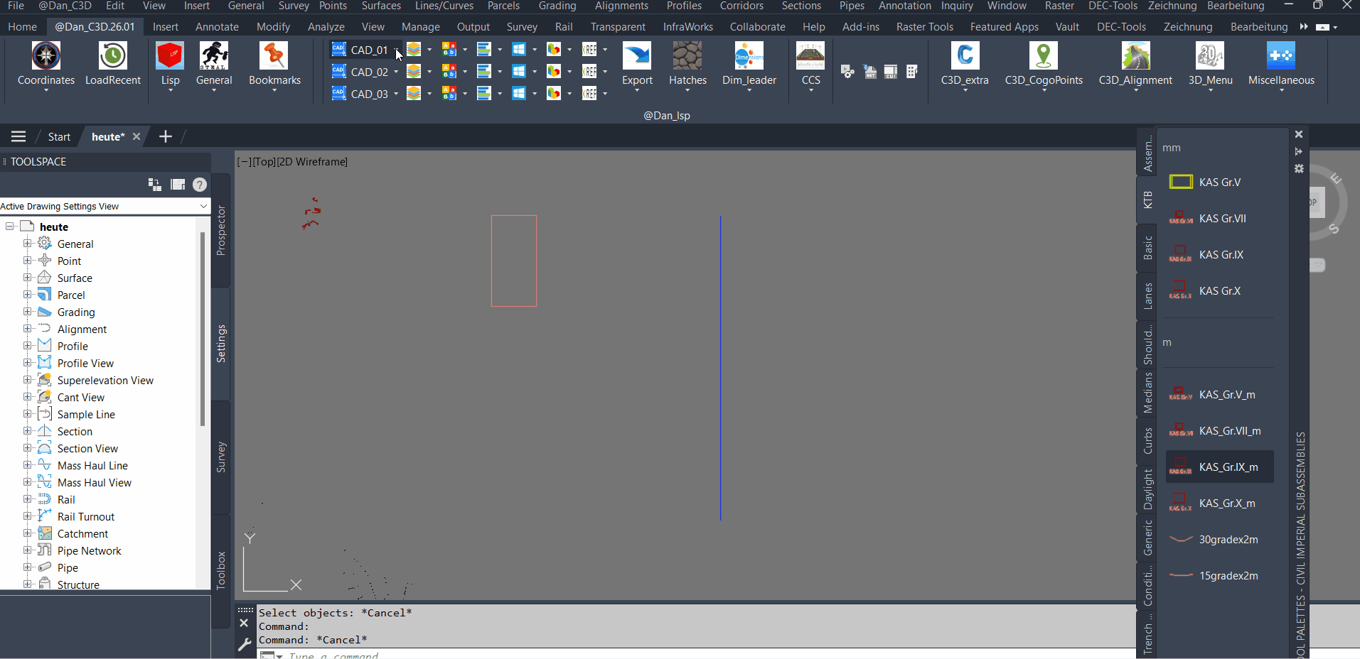Click the Export arrow icon
Viewport: 1360px width, 659px height.
637,56
